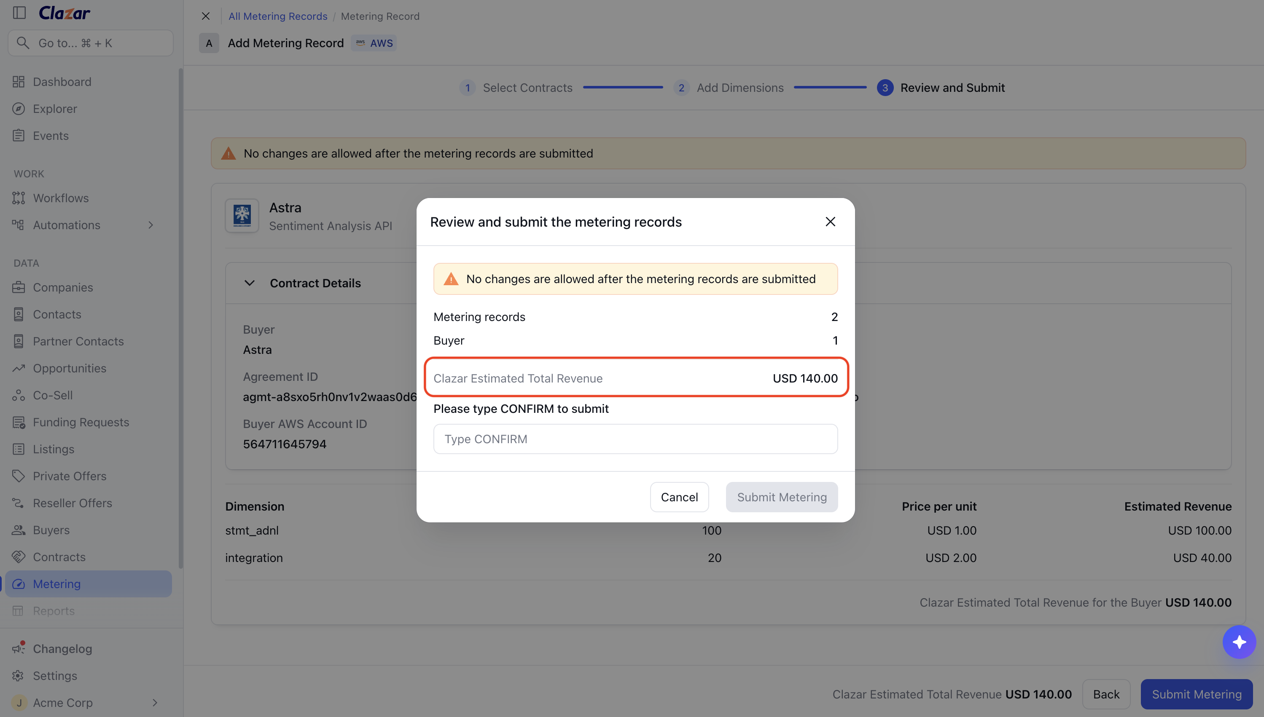Collapse the Contract Details section

(x=250, y=283)
